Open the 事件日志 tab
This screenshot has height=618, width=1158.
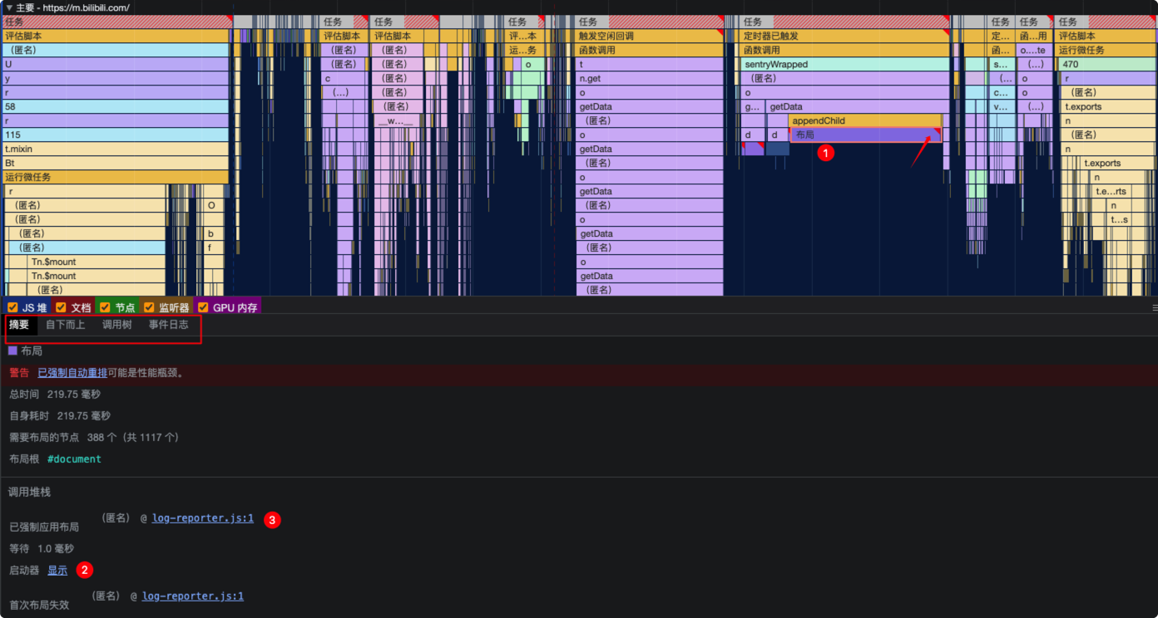pyautogui.click(x=169, y=325)
